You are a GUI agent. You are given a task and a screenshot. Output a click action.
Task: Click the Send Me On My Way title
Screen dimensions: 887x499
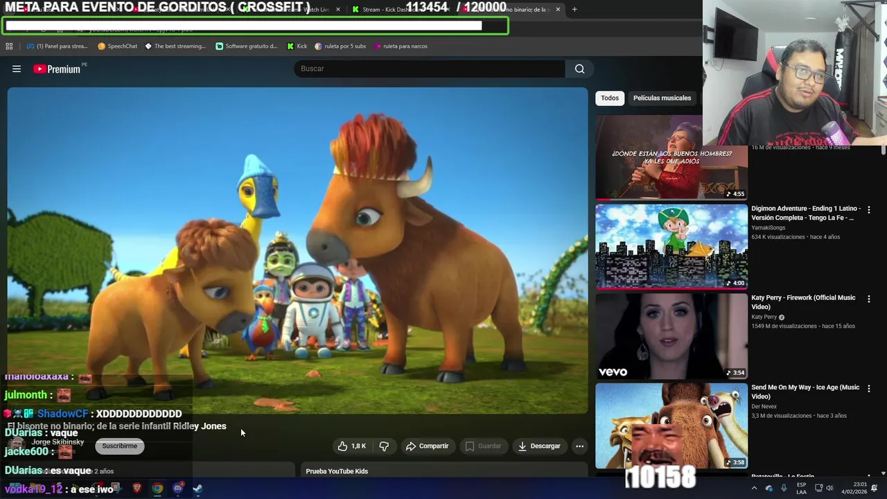[x=805, y=392]
